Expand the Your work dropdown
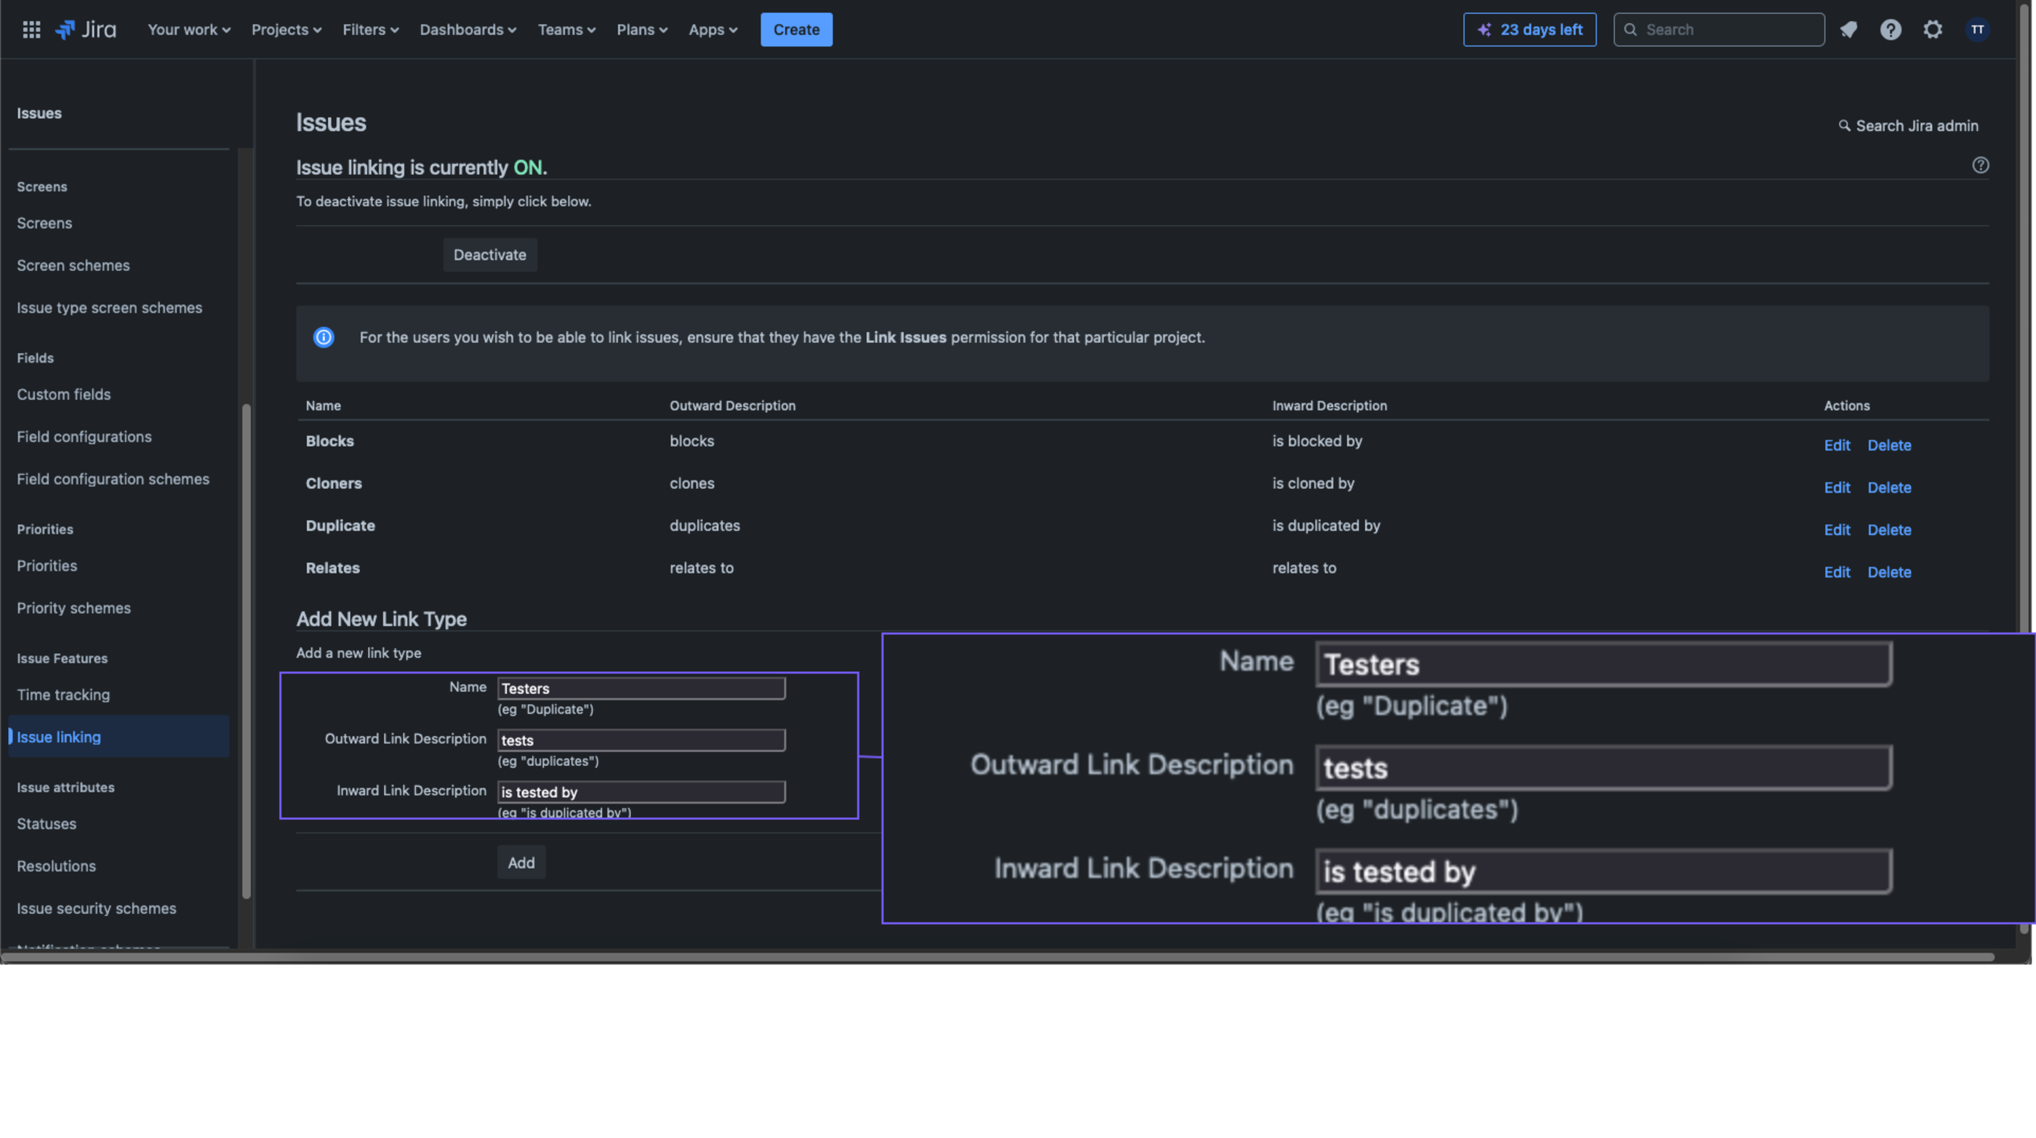This screenshot has width=2036, height=1138. (x=189, y=29)
